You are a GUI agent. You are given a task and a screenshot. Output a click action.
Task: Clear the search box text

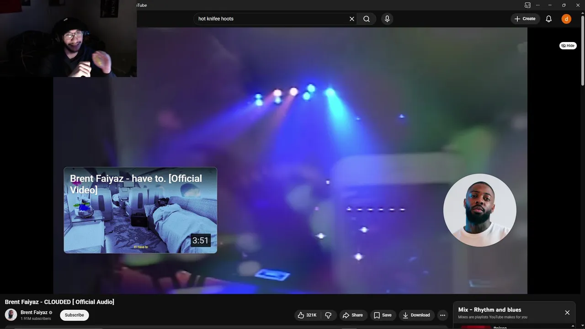pyautogui.click(x=352, y=19)
